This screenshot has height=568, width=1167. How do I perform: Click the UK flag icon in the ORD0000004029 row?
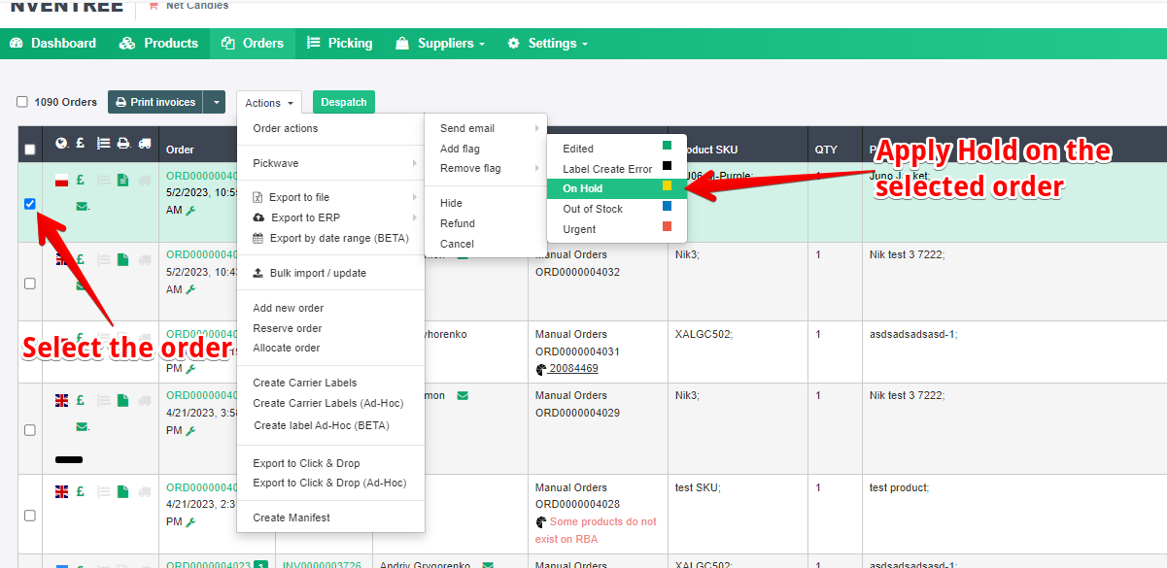click(62, 400)
